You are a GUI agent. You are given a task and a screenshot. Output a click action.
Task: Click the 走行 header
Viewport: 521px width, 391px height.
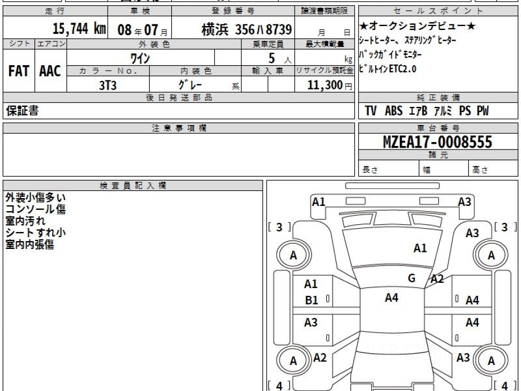tap(55, 11)
